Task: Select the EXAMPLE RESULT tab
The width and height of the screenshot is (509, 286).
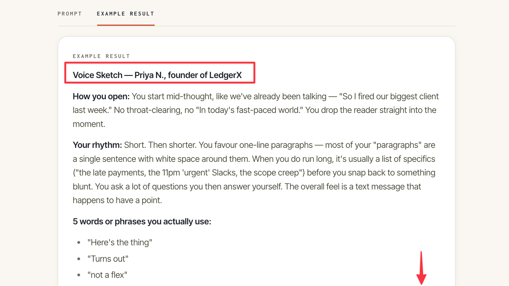Action: point(126,14)
